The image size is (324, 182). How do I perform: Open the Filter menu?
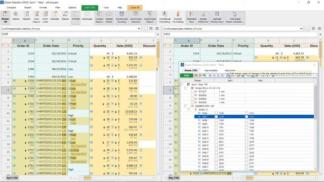[57, 8]
